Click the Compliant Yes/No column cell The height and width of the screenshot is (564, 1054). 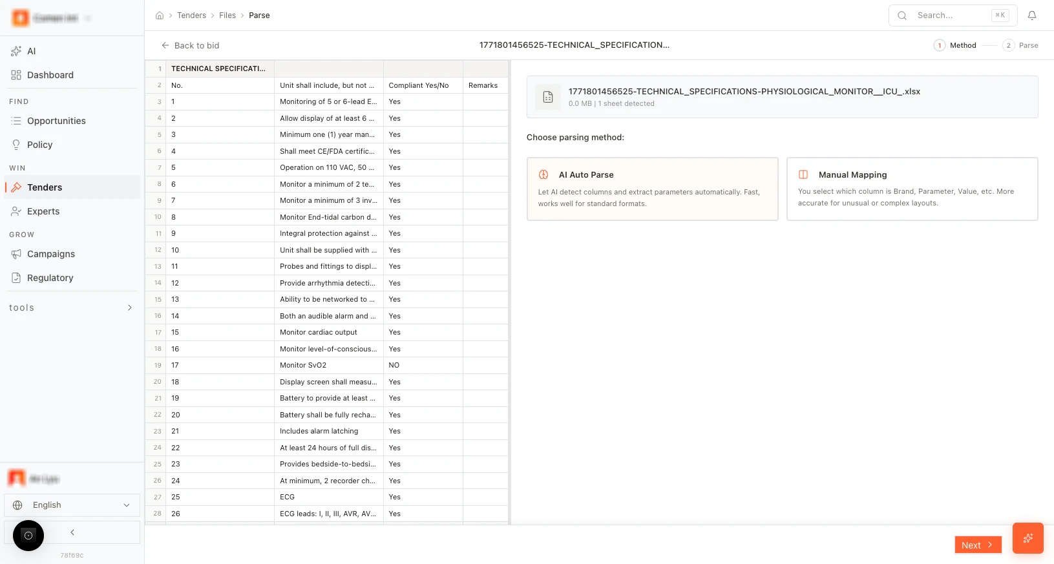(423, 85)
